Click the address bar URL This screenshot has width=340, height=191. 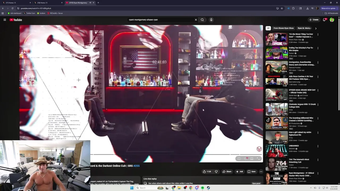[x=36, y=8]
